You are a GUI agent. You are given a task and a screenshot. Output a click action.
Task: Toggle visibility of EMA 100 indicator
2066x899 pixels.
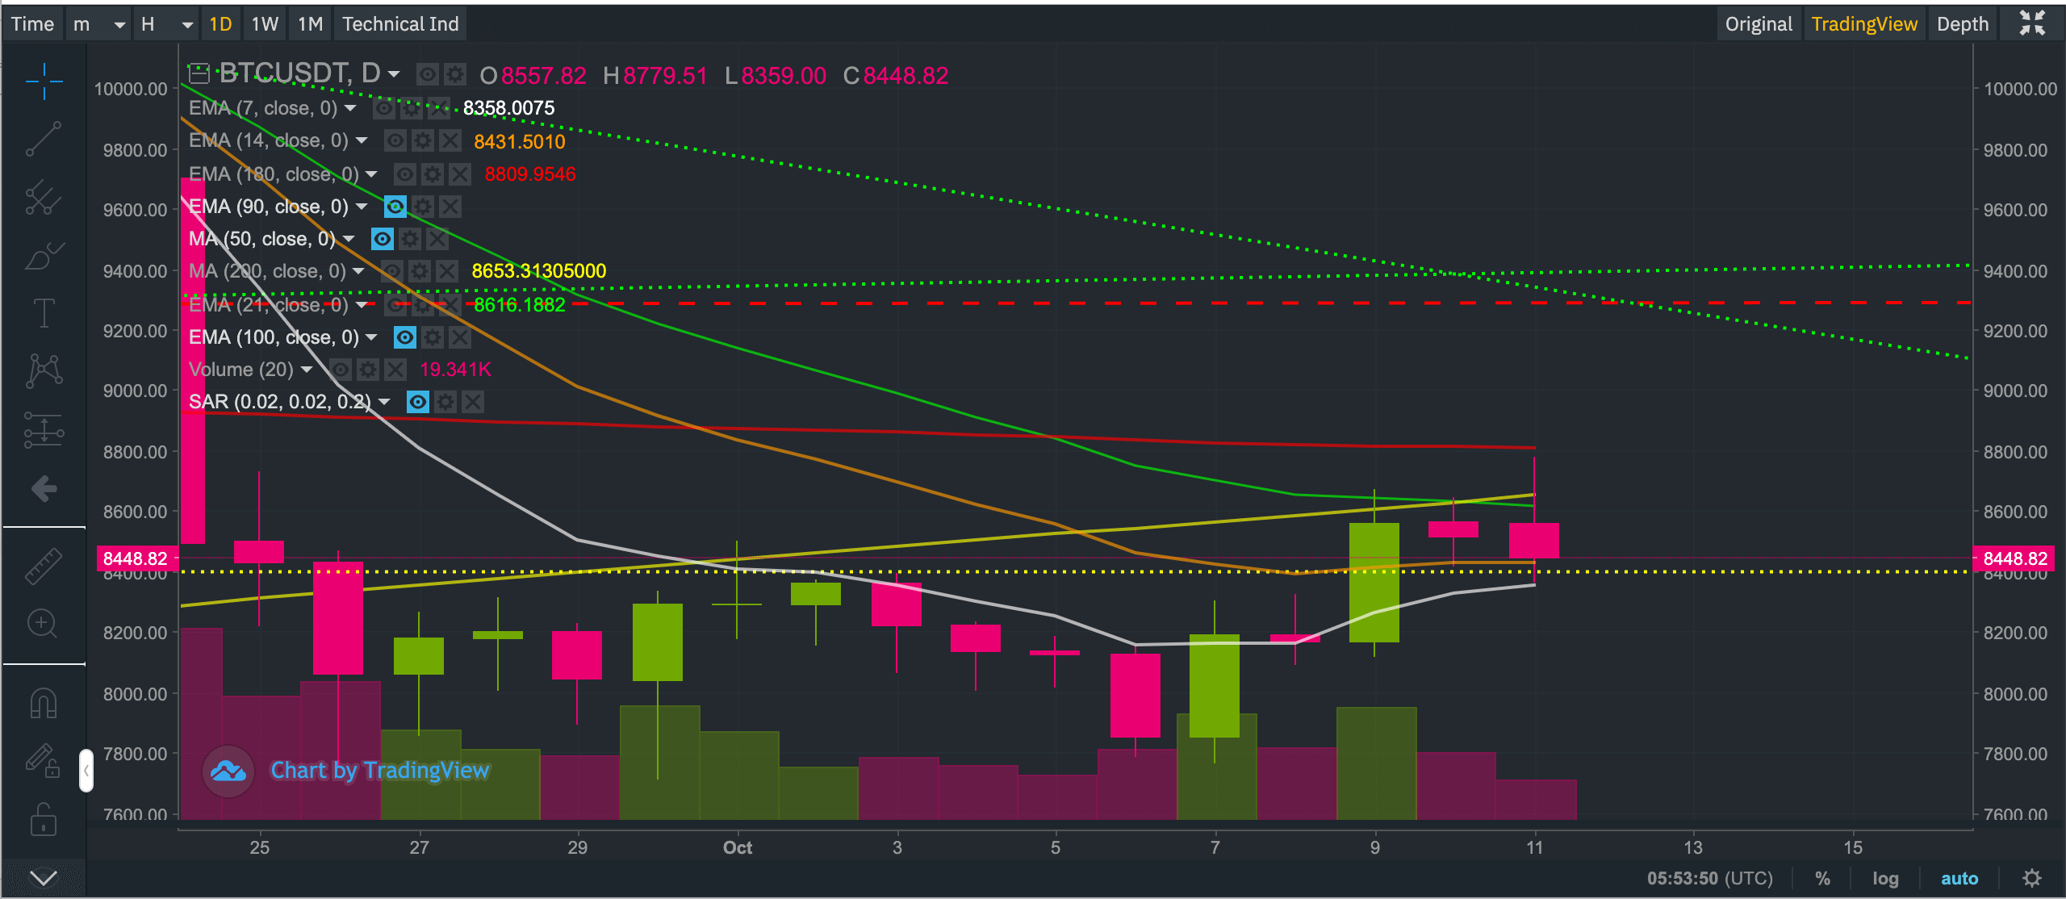pos(405,337)
